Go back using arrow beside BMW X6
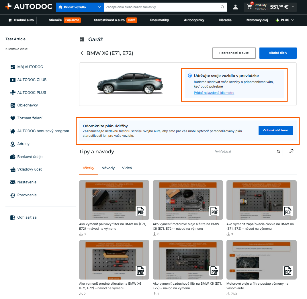Viewport: 307px width, 299px height. pyautogui.click(x=82, y=53)
